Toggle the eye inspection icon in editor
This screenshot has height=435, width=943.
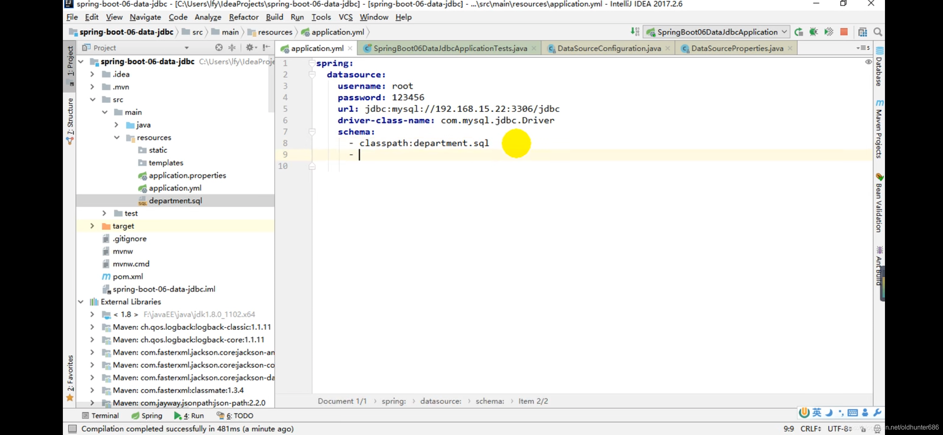(868, 62)
